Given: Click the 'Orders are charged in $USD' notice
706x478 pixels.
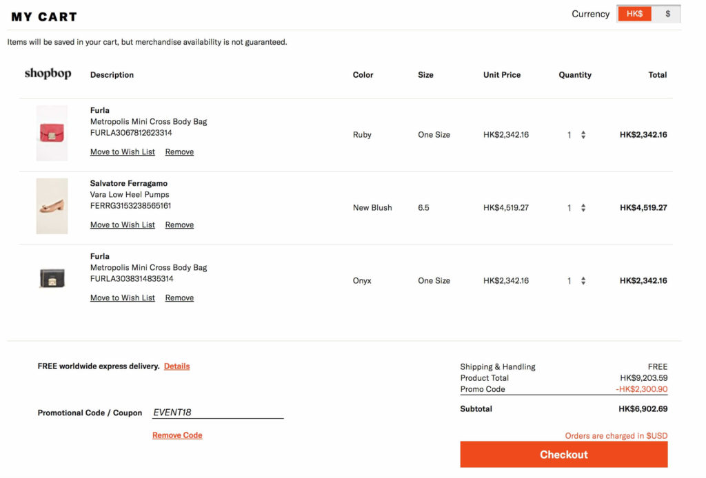Looking at the screenshot, I should [x=616, y=436].
